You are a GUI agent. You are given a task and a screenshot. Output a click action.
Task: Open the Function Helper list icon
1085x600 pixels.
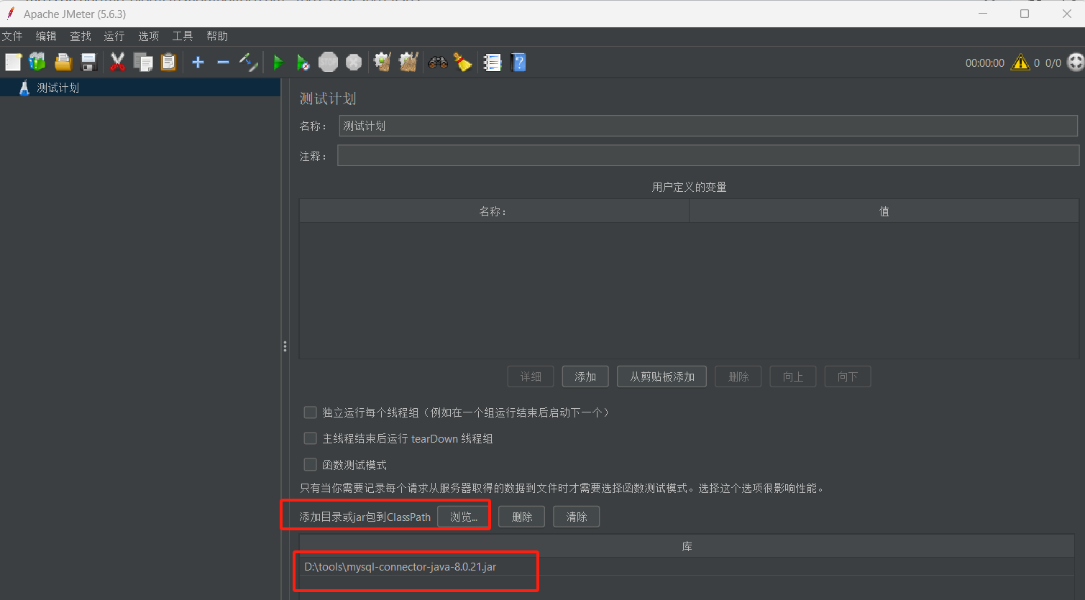pos(493,63)
